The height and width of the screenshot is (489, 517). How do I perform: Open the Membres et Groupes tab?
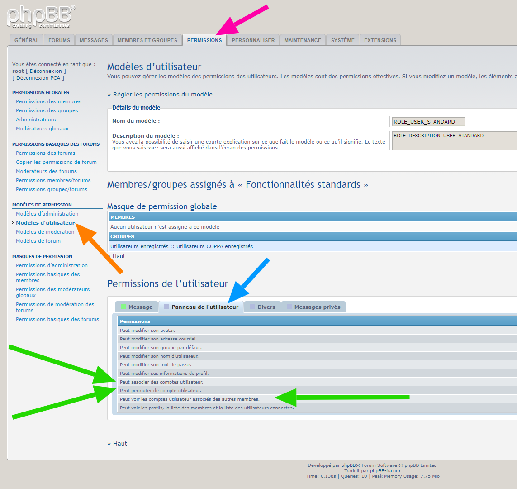(147, 40)
